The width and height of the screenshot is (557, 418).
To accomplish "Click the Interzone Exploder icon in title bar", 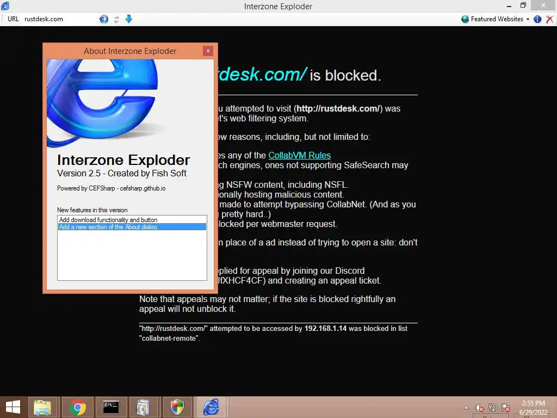I will [5, 6].
